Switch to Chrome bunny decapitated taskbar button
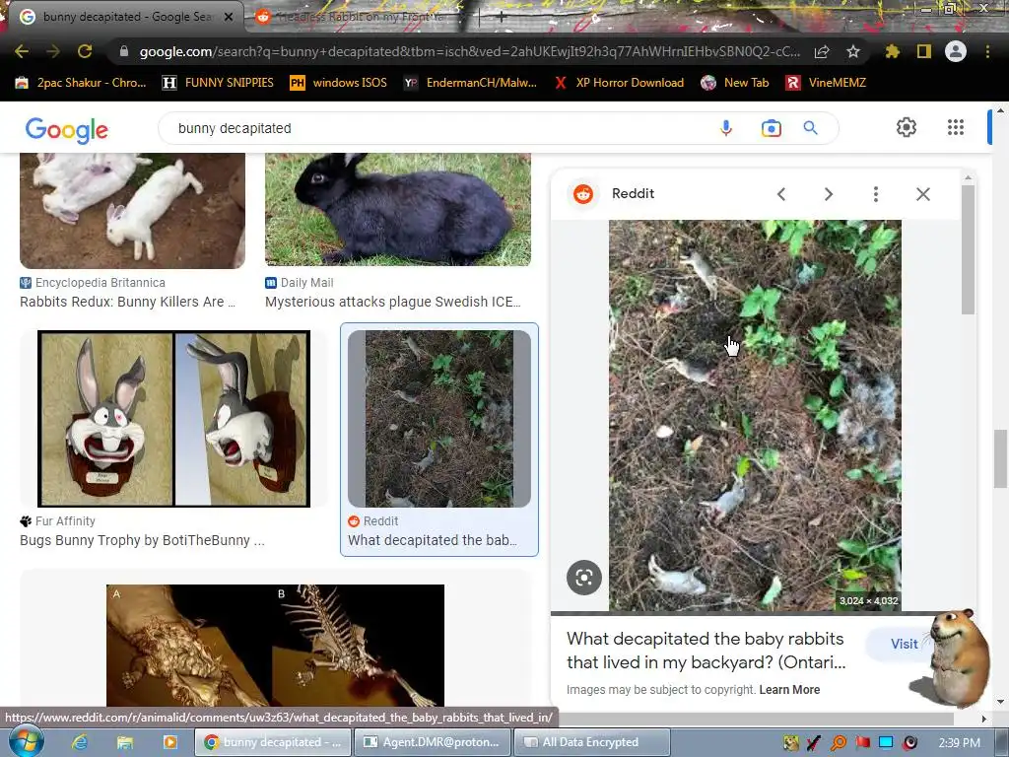Screen dimensions: 1009x757 point(273,742)
